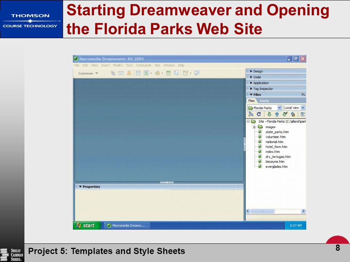The height and width of the screenshot is (262, 350).
Task: Open the Media icon dropdown arrow
Action: (162, 73)
